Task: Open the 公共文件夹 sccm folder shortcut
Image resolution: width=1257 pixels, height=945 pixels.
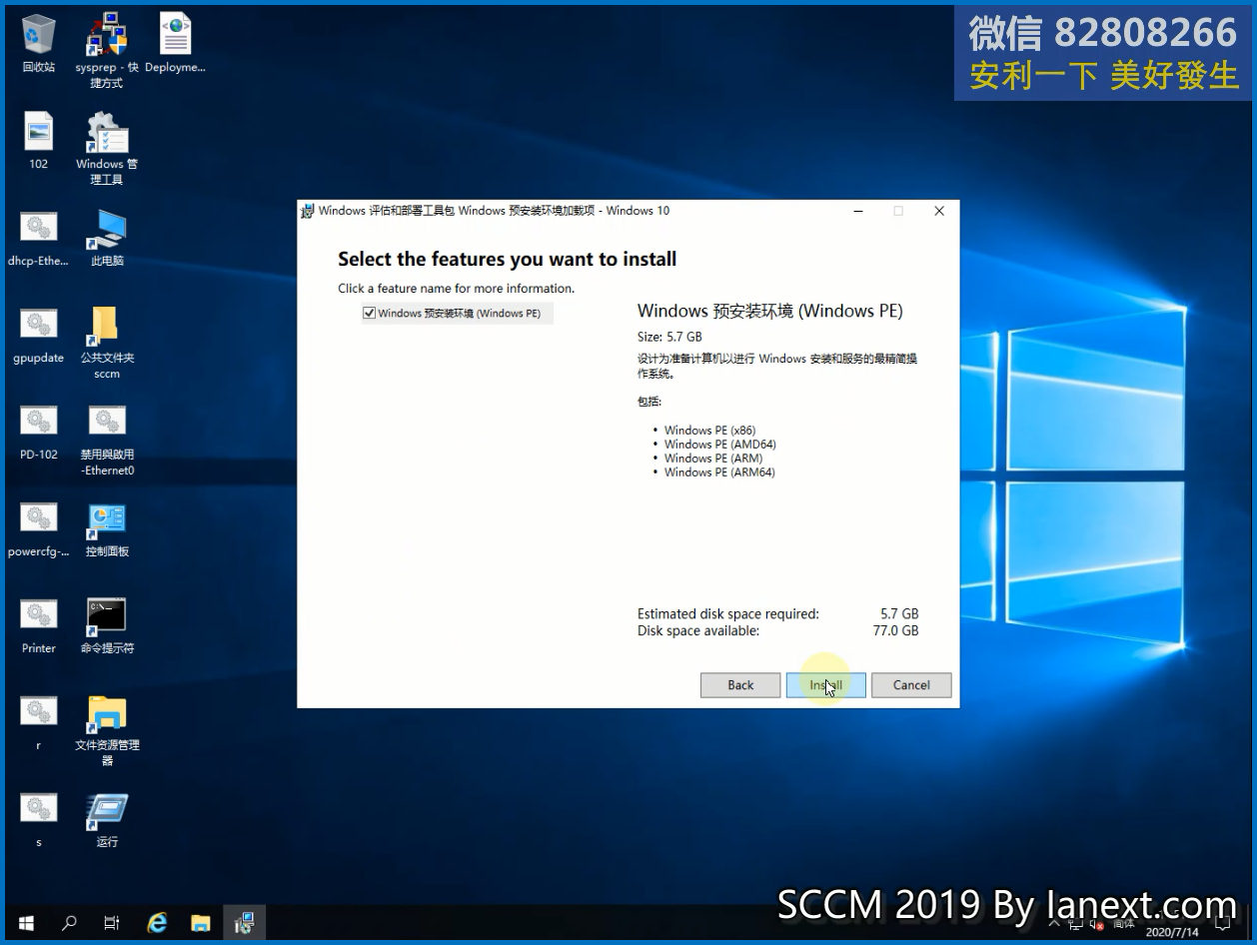Action: (x=107, y=343)
